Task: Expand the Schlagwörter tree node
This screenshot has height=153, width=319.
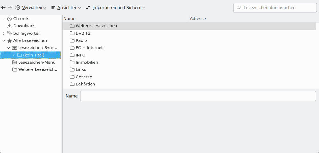Action: tap(4, 33)
